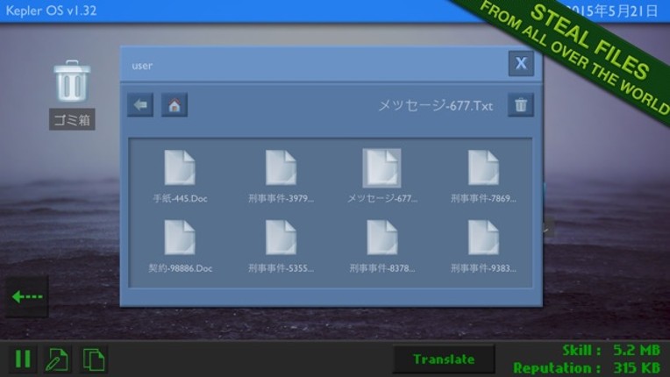Click the back arrow in user window
670x377 pixels.
point(140,104)
